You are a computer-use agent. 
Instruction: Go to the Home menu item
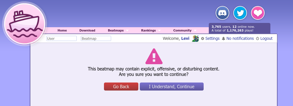coord(62,30)
